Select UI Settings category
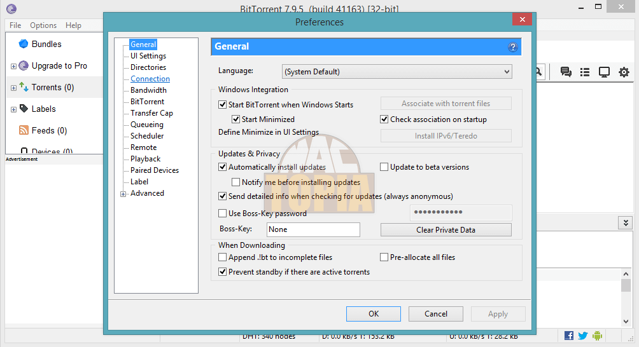The height and width of the screenshot is (347, 639). pos(148,56)
